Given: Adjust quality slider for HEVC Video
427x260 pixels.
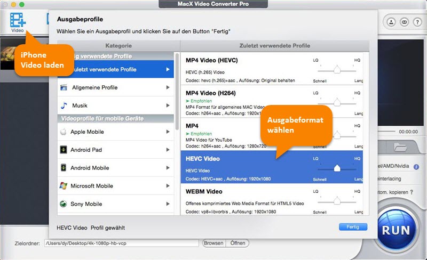Looking at the screenshot, I should [337, 168].
